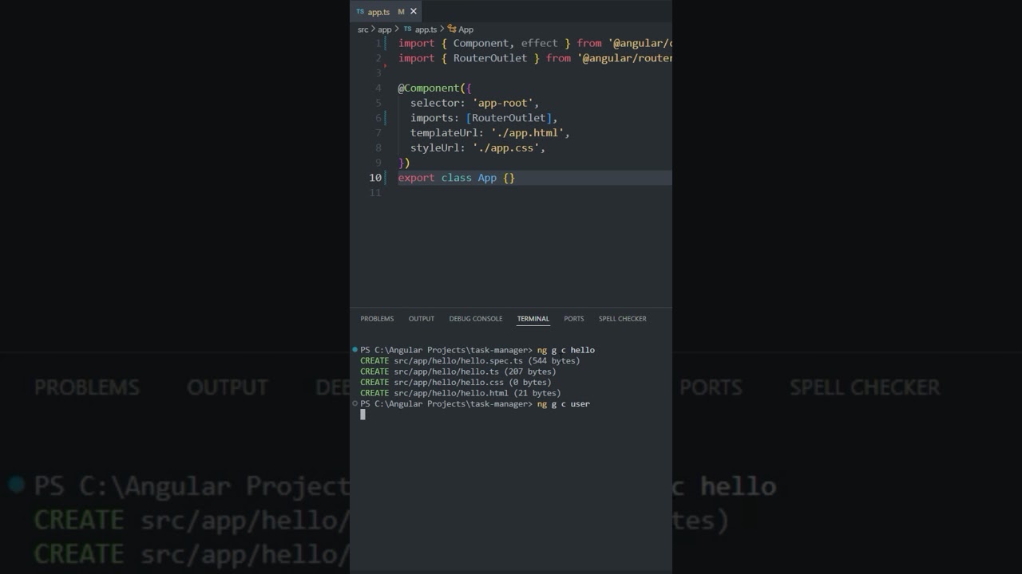The height and width of the screenshot is (574, 1022).
Task: Click terminal command 'ng g c hello'
Action: click(566, 350)
